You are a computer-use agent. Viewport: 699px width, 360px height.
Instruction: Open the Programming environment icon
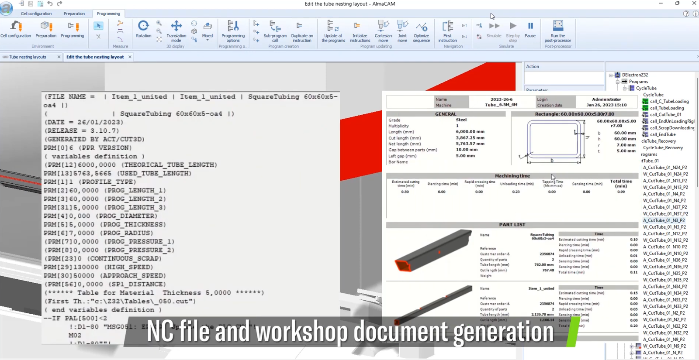pos(73,30)
